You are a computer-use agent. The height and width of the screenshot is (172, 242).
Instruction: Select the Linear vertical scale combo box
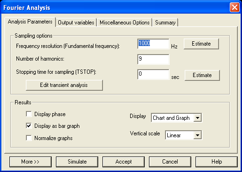pos(183,135)
